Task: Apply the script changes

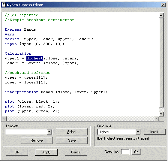Action: pos(46,152)
